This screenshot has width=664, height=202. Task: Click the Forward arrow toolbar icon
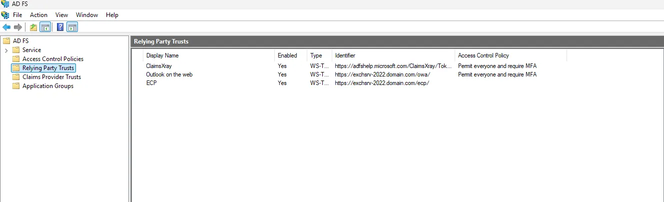pyautogui.click(x=18, y=27)
